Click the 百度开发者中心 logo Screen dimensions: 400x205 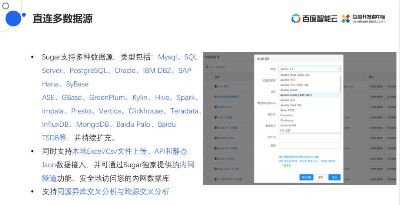coord(364,18)
